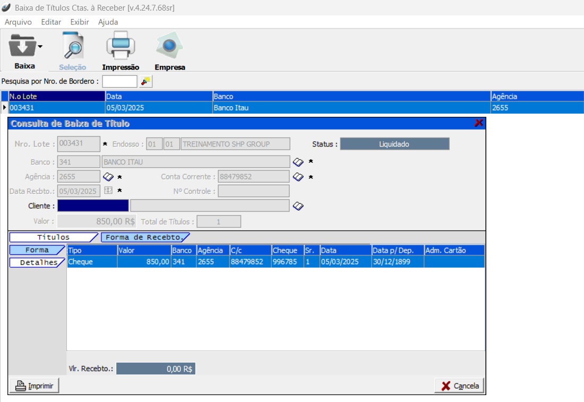Open the Seleção magnifier tool
The width and height of the screenshot is (584, 402).
tap(72, 47)
